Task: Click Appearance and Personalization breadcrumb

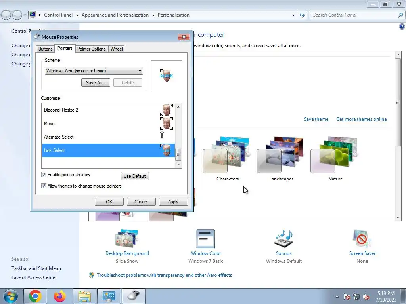Action: [115, 15]
